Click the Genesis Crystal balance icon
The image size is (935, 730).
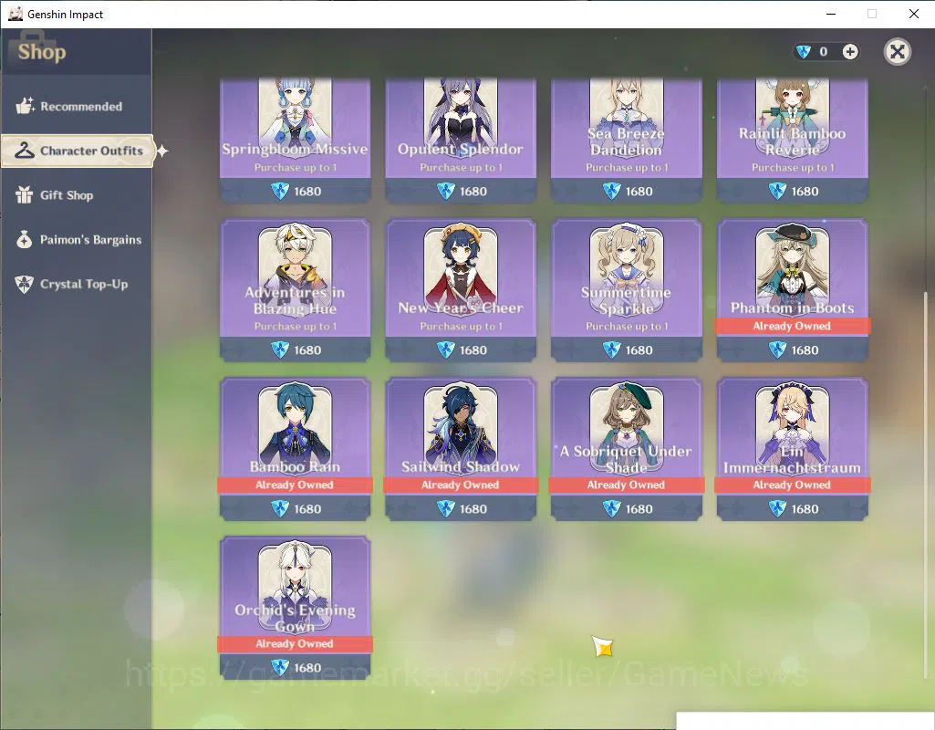pyautogui.click(x=804, y=52)
